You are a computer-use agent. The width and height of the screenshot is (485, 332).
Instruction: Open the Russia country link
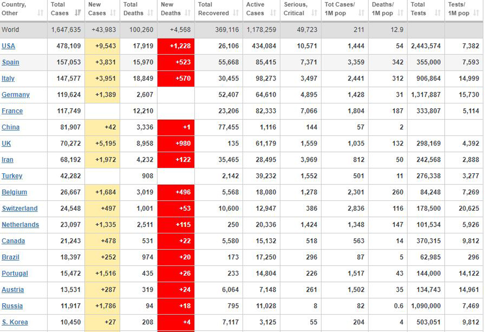coord(12,306)
